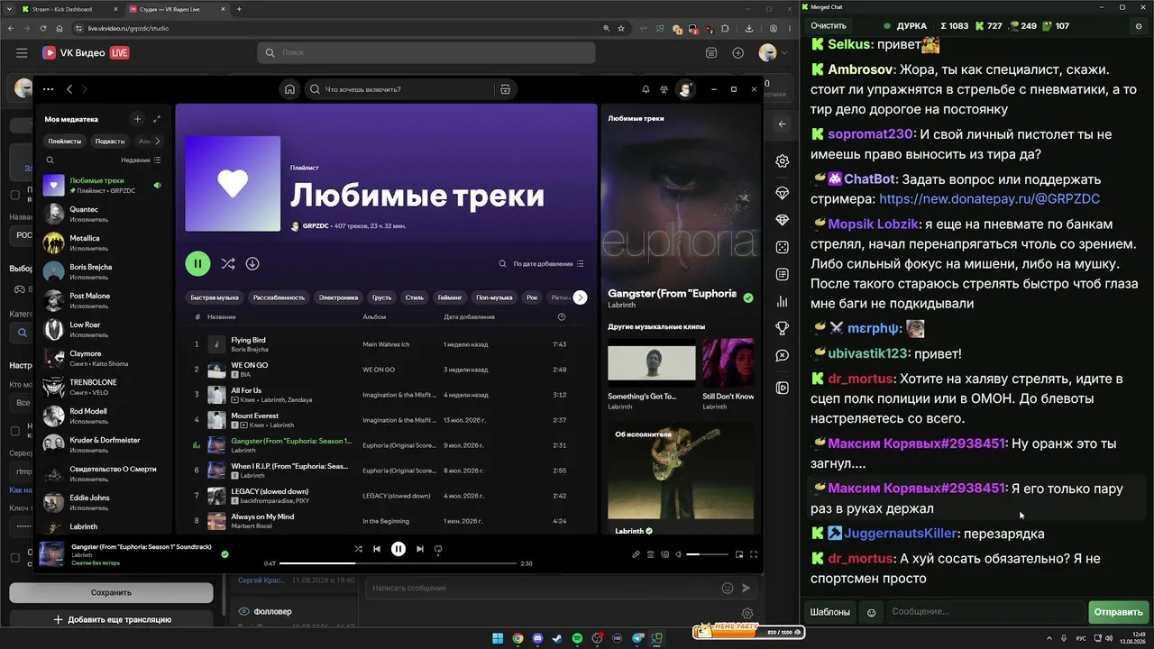Toggle shuffle next to the green pause button
The height and width of the screenshot is (649, 1154).
[x=228, y=263]
